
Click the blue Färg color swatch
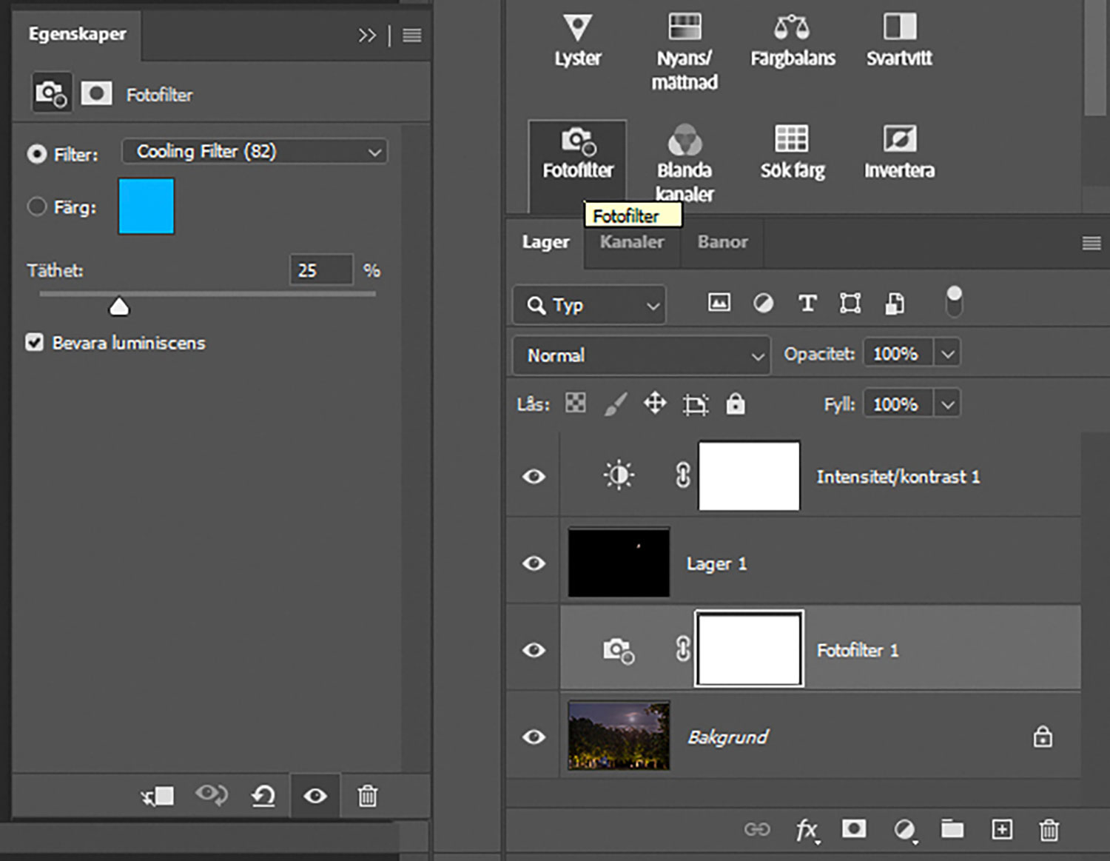pyautogui.click(x=147, y=207)
